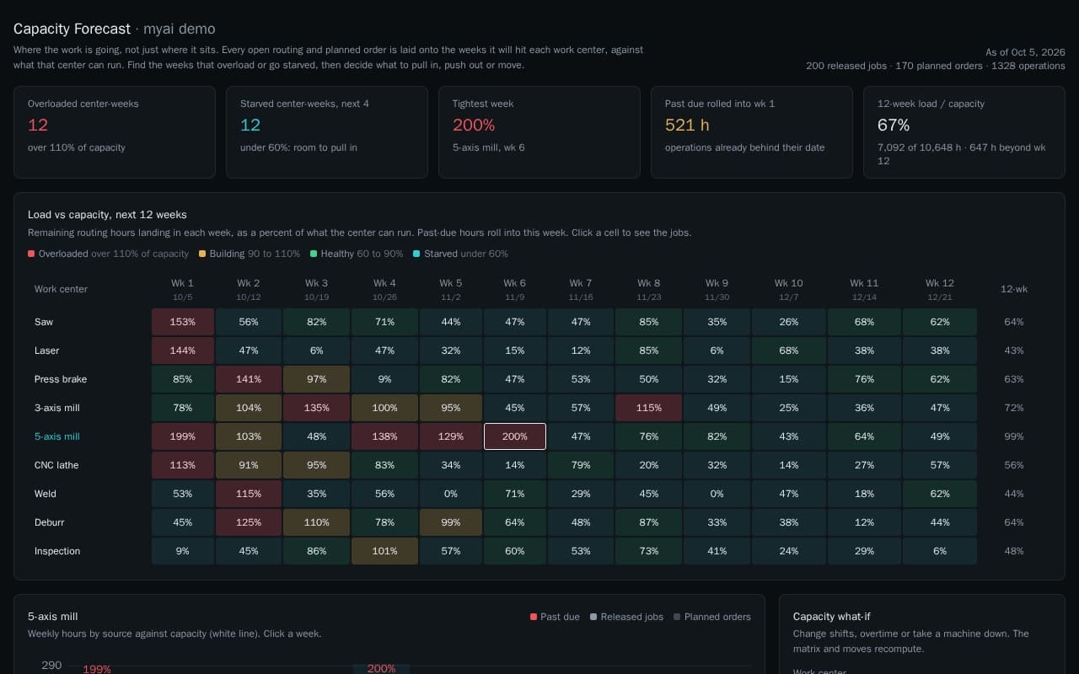Open the Inspection Wk 4 cell 101%
The image size is (1079, 674).
click(384, 551)
